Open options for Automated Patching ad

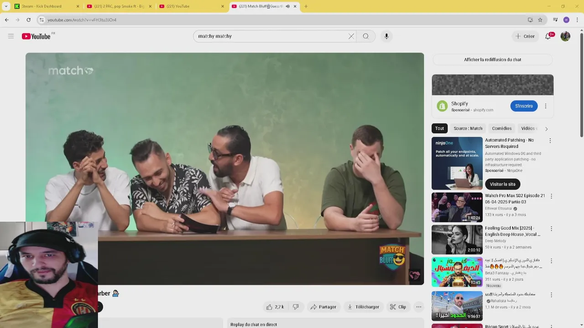550,141
